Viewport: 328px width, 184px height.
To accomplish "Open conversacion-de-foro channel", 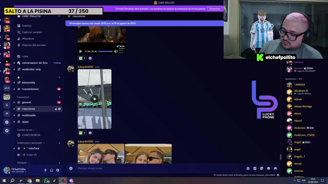I will 39,63.
